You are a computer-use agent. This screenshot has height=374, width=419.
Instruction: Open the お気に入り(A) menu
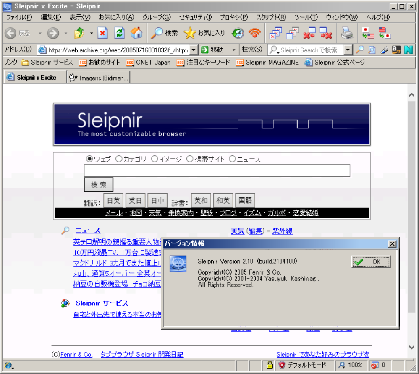point(116,17)
